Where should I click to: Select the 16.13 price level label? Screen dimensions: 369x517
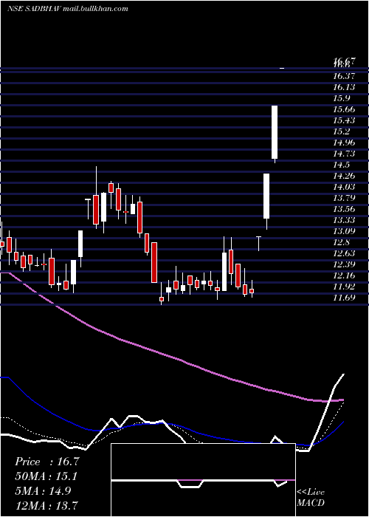coord(345,87)
